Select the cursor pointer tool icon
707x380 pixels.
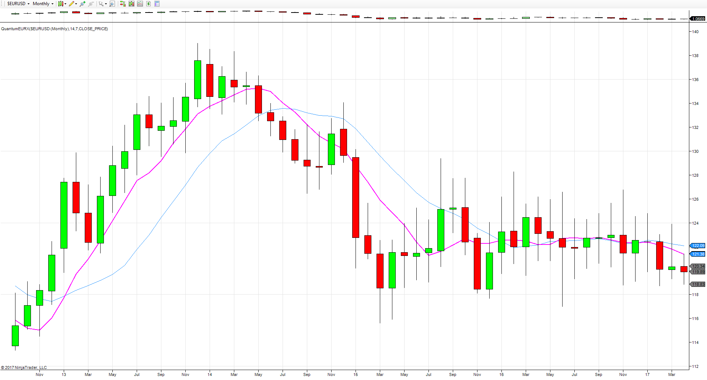[x=101, y=4]
